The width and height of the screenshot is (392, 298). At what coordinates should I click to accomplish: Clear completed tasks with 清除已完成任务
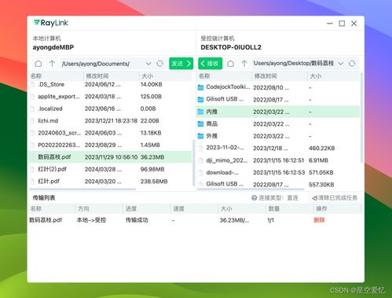[x=335, y=198]
